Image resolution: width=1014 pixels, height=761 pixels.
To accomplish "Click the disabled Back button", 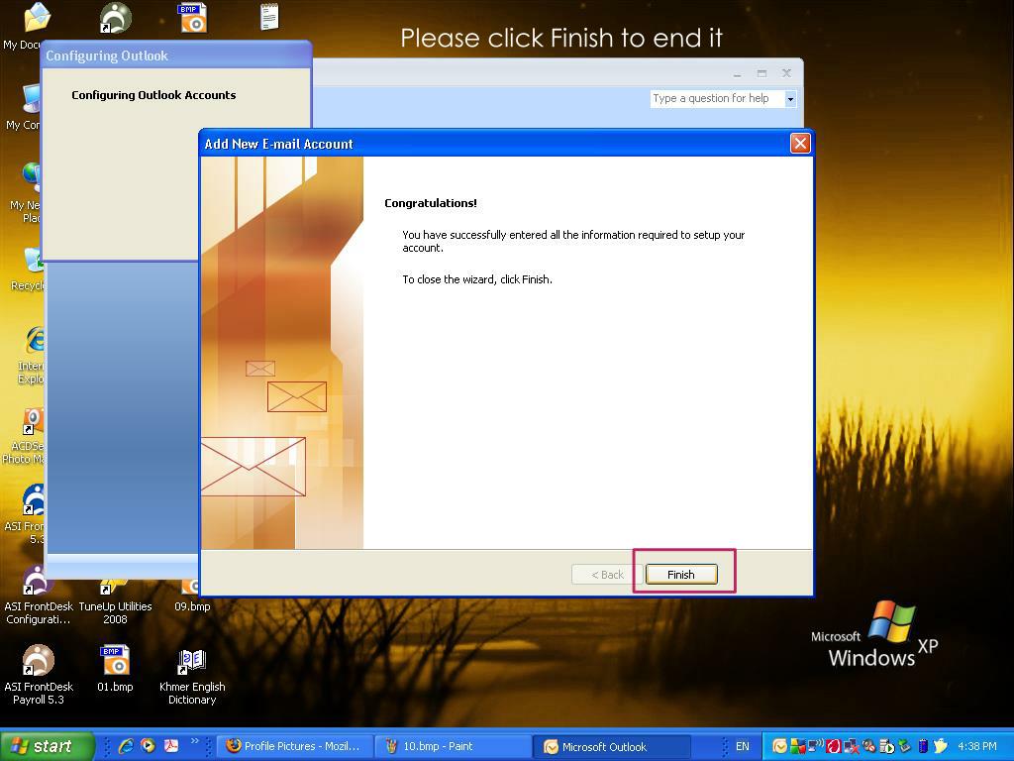I will pyautogui.click(x=607, y=575).
